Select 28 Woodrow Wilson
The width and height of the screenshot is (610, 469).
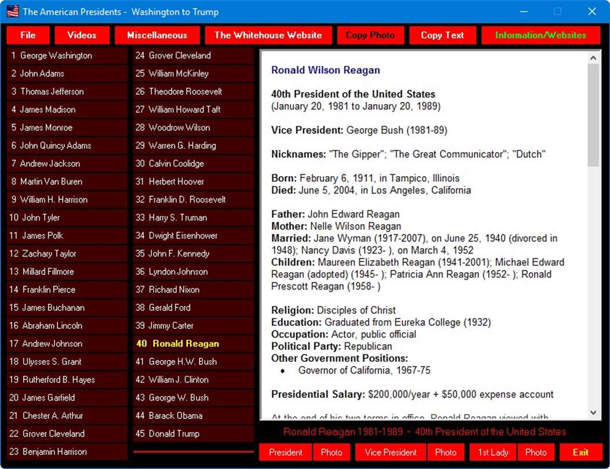193,127
